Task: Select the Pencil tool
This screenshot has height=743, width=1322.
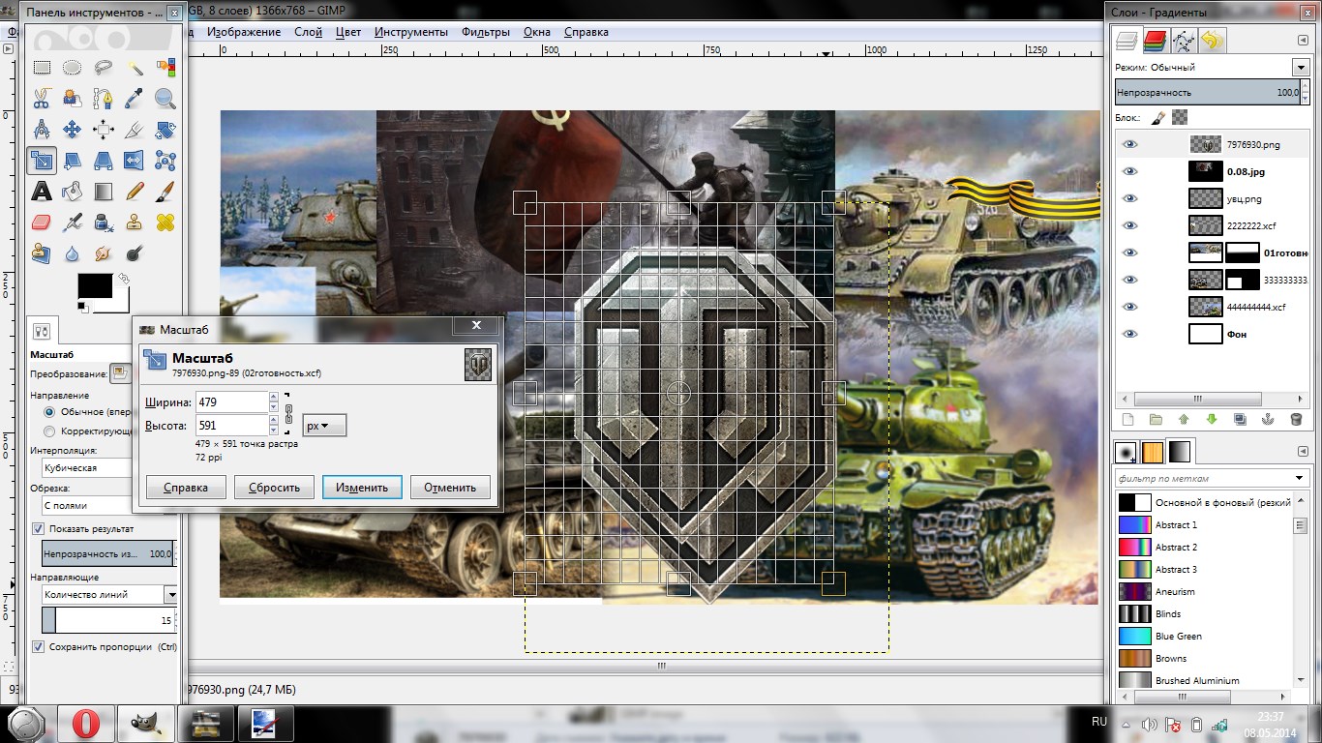Action: coord(135,192)
